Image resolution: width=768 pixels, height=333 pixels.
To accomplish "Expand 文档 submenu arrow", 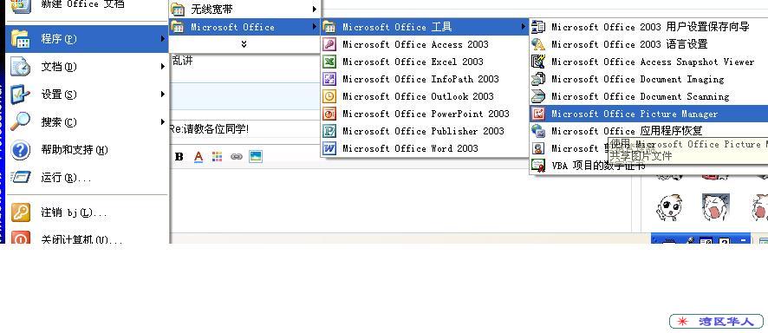I will pos(163,66).
